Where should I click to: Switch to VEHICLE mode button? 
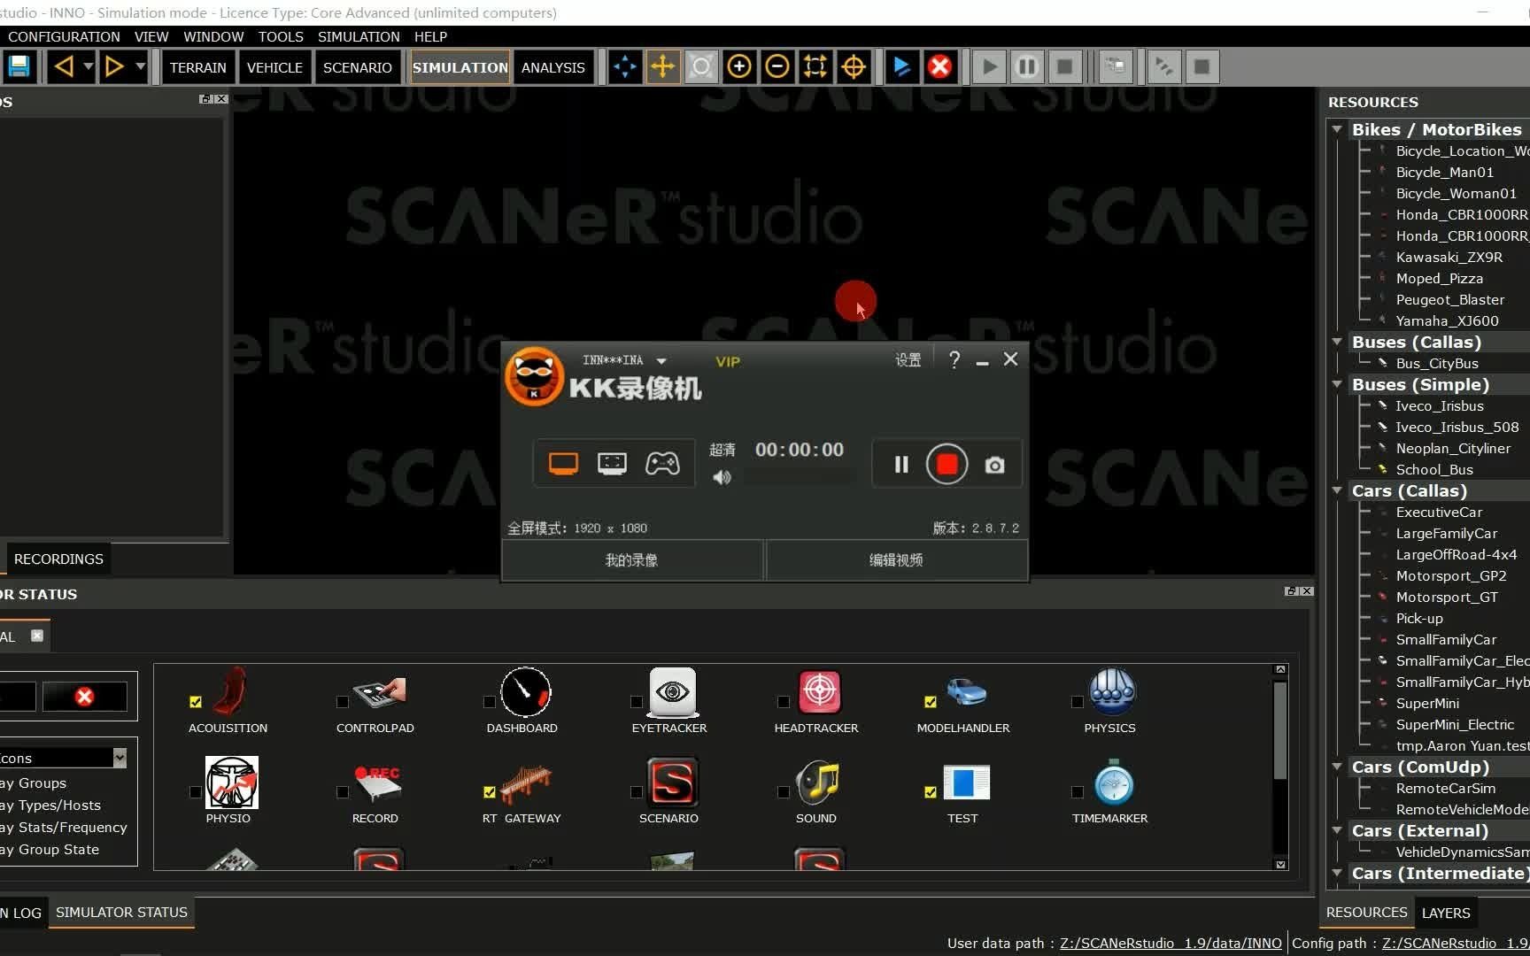pyautogui.click(x=274, y=67)
